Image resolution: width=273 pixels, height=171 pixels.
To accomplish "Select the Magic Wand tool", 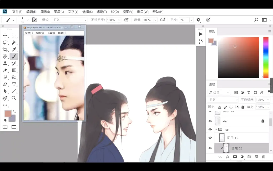I will tap(14, 43).
